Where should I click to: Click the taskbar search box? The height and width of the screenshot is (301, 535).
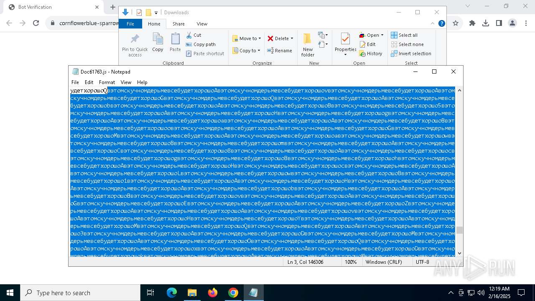(80, 293)
